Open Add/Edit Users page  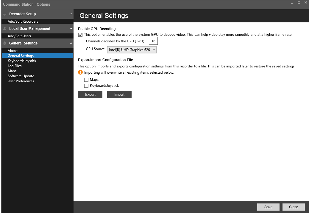[x=19, y=36]
